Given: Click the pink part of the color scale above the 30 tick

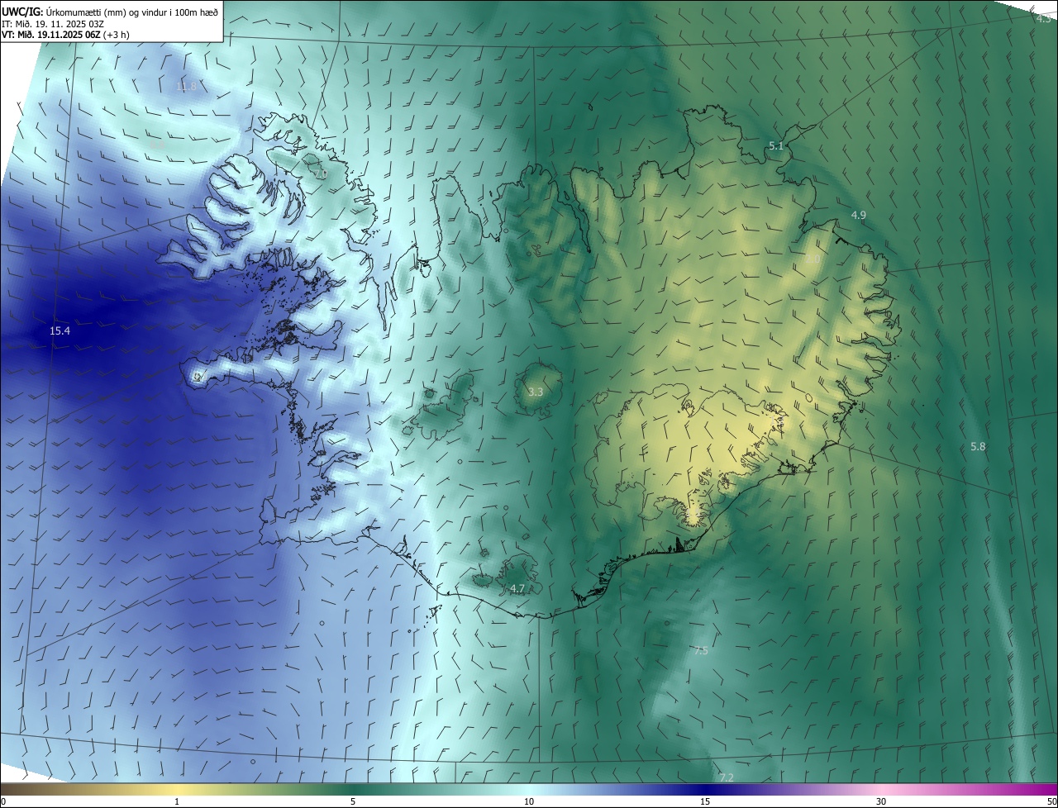Looking at the screenshot, I should (x=881, y=789).
